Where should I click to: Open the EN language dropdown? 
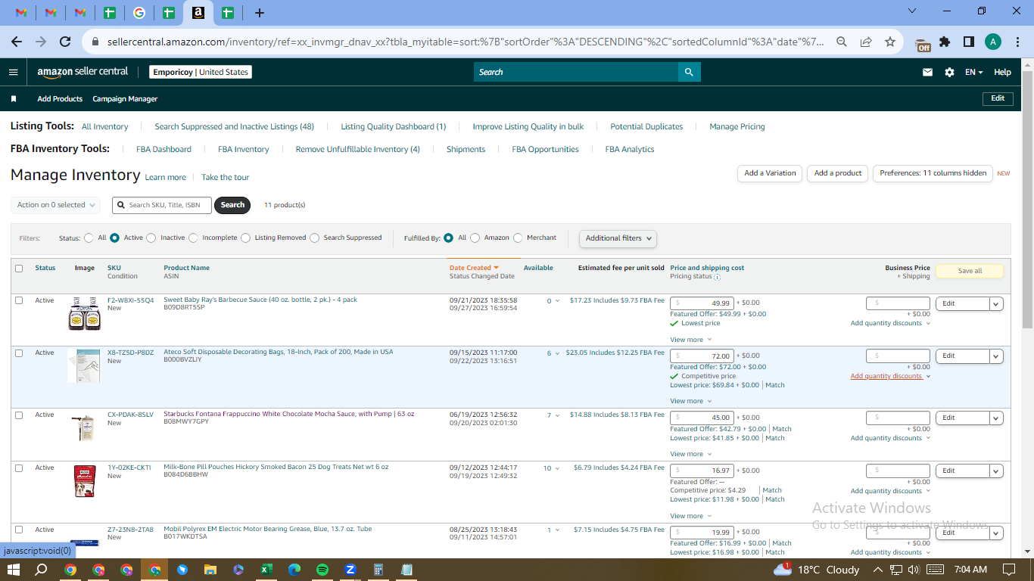point(974,72)
